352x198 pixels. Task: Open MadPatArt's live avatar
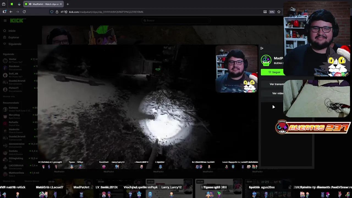click(x=266, y=61)
